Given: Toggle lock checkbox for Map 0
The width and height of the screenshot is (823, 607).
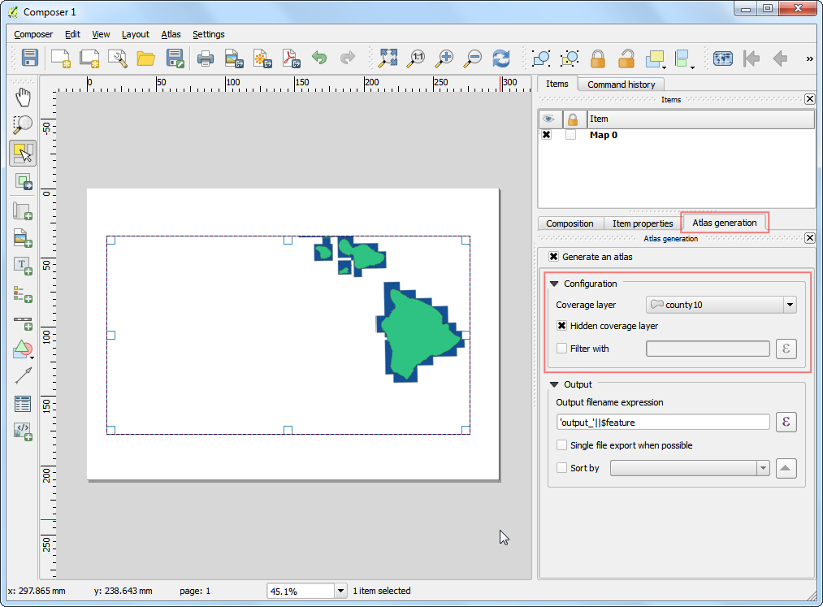Looking at the screenshot, I should [x=570, y=135].
